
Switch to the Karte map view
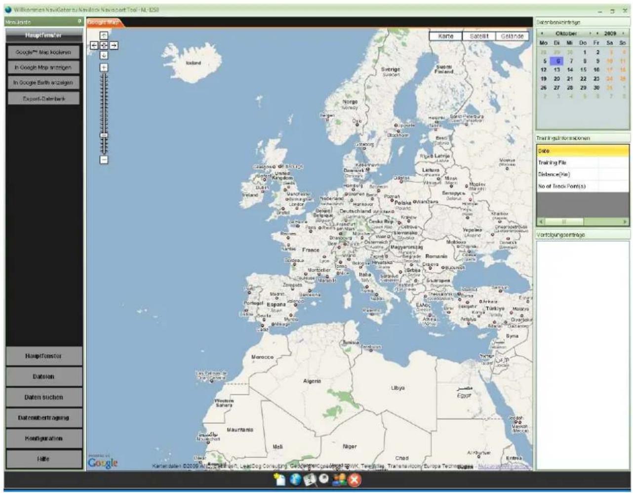coord(446,36)
